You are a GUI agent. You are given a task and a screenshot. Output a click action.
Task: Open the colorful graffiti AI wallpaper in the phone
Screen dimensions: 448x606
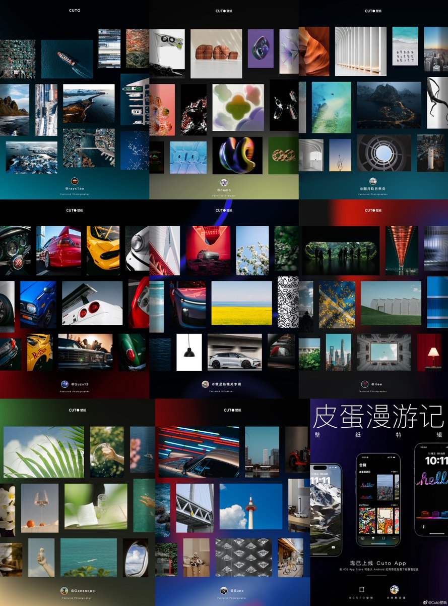[x=367, y=521]
